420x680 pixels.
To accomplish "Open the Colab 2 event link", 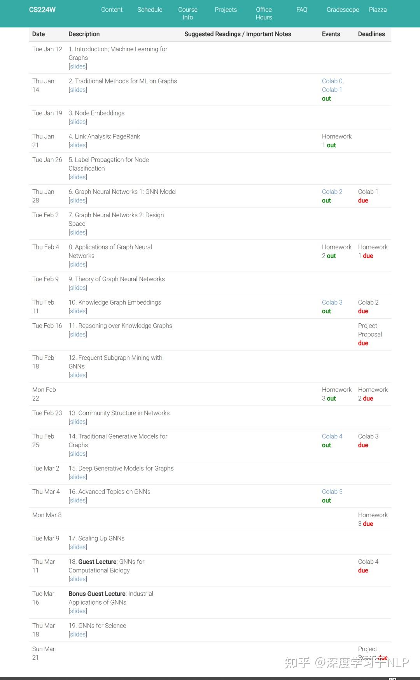I will (x=332, y=192).
